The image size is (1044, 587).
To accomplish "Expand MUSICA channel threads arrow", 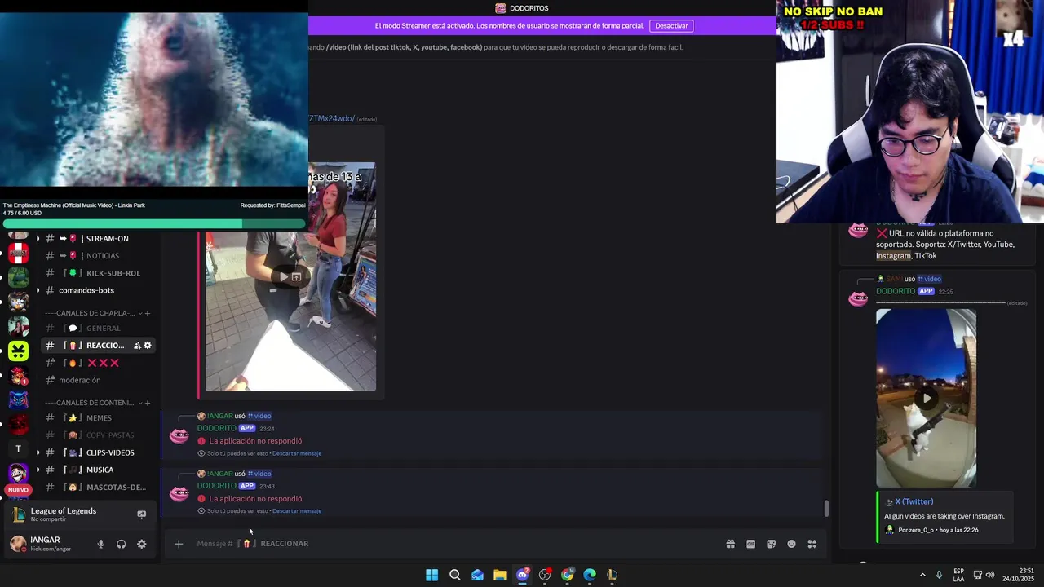I will pos(38,470).
